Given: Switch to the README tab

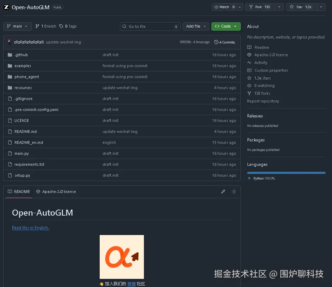Looking at the screenshot, I should point(19,192).
